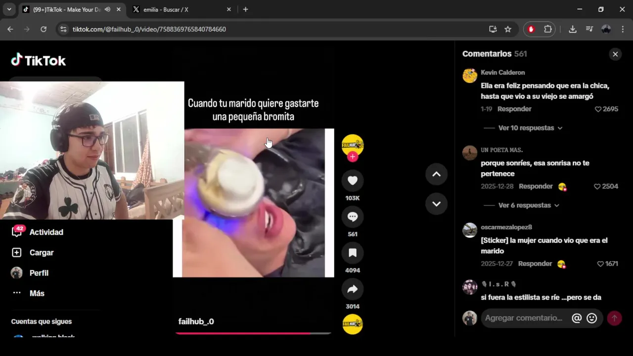Click the failhub_.0 username under video
Image resolution: width=633 pixels, height=356 pixels.
[196, 321]
